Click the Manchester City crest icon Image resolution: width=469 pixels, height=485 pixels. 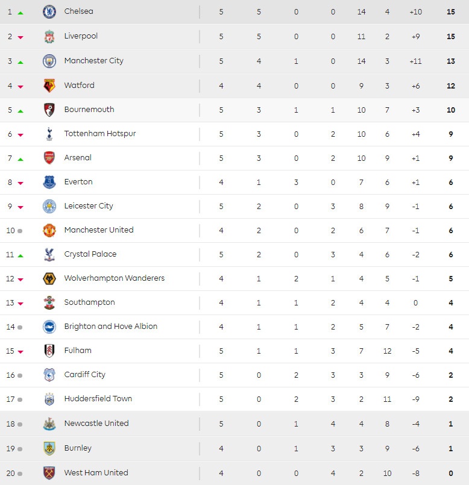coord(49,61)
